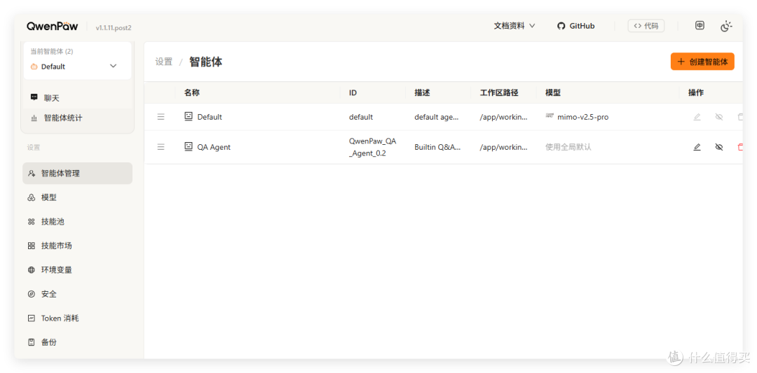Click the 备份 save icon
Image resolution: width=757 pixels, height=373 pixels.
(x=32, y=342)
